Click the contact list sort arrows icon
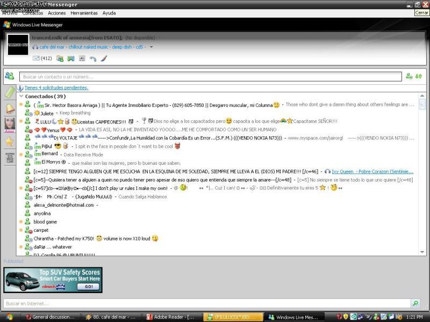430x322 pixels. [x=419, y=76]
